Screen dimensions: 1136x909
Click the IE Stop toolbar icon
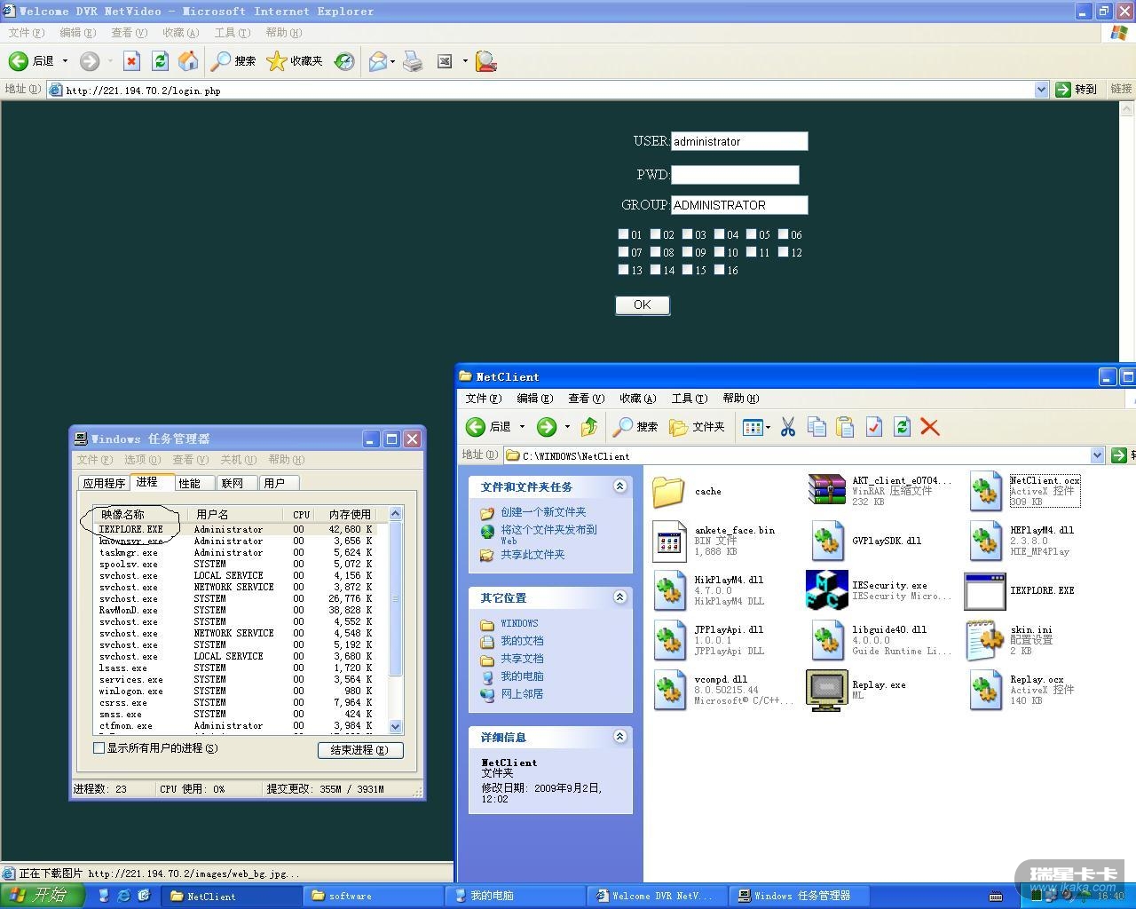click(131, 60)
